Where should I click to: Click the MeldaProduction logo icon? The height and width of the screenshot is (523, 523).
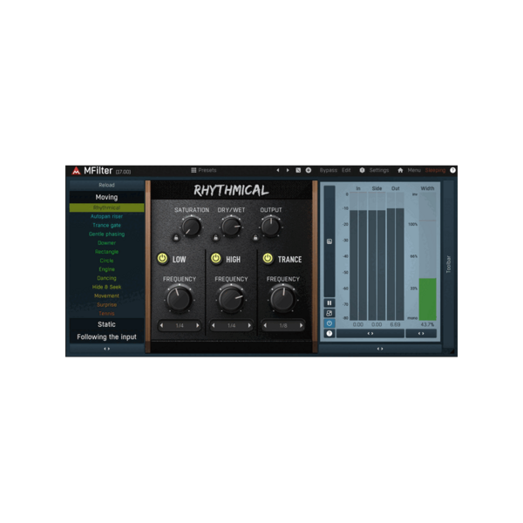pos(76,171)
